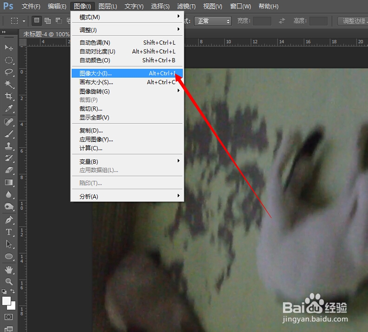
Task: Choose 自动颜色(O) menu item
Action: tap(127, 60)
